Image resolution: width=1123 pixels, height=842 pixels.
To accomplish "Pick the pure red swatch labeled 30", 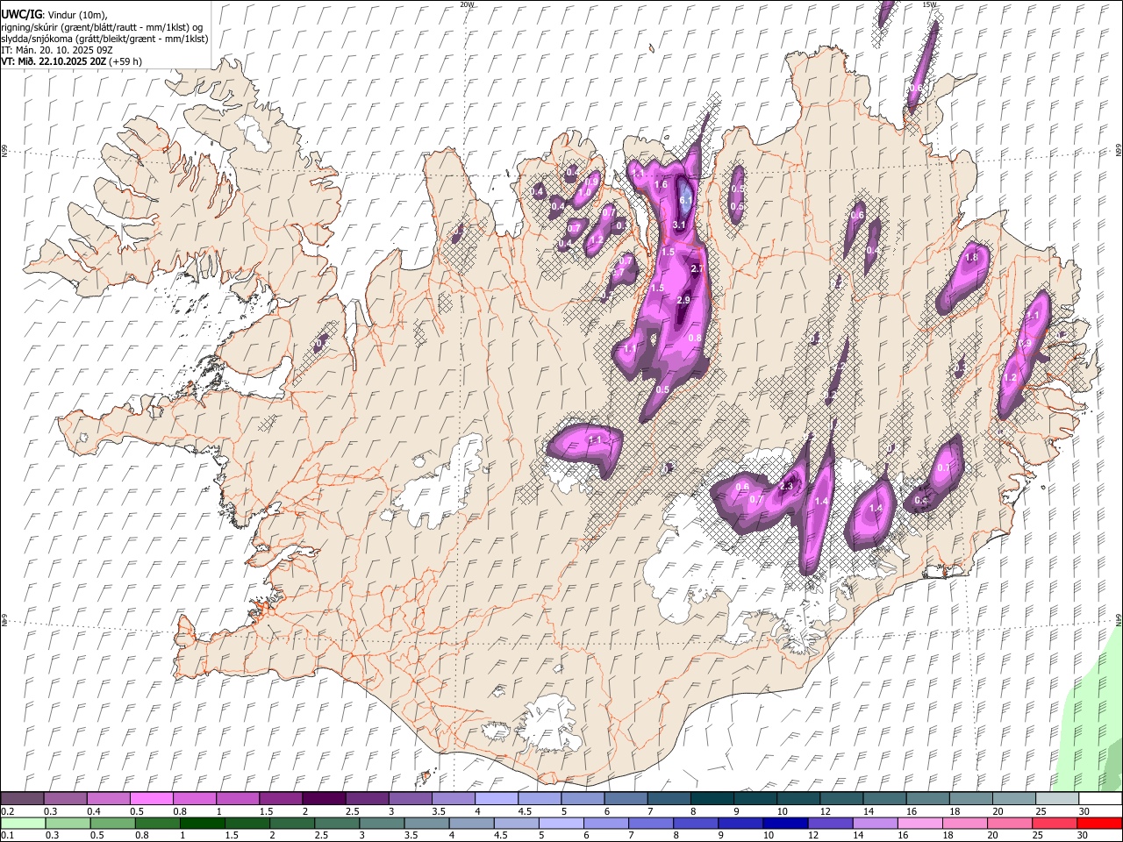I will click(1100, 823).
